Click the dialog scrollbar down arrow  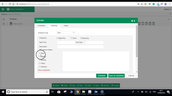click(x=137, y=72)
